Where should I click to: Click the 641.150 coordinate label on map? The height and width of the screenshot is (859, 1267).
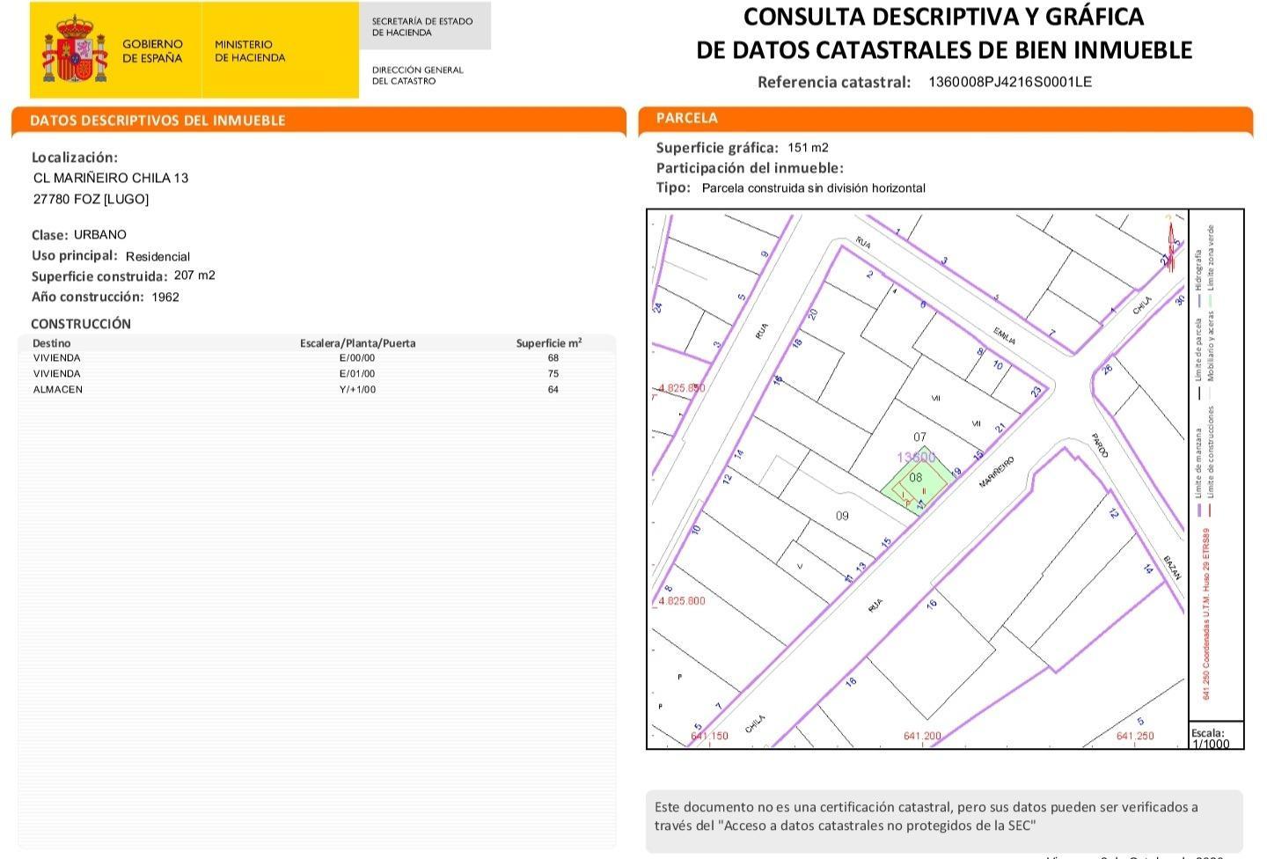pyautogui.click(x=709, y=736)
